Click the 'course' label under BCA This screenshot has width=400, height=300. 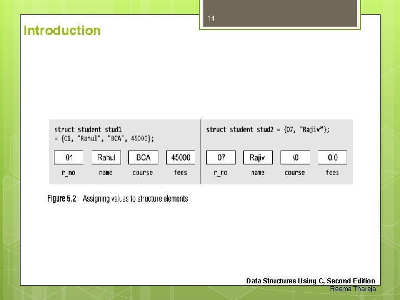(x=143, y=173)
